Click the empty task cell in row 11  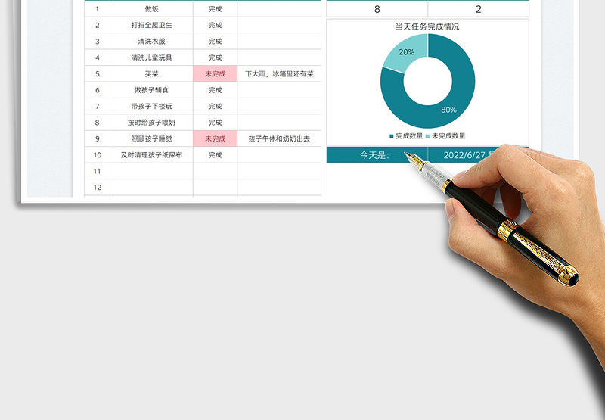tap(151, 171)
